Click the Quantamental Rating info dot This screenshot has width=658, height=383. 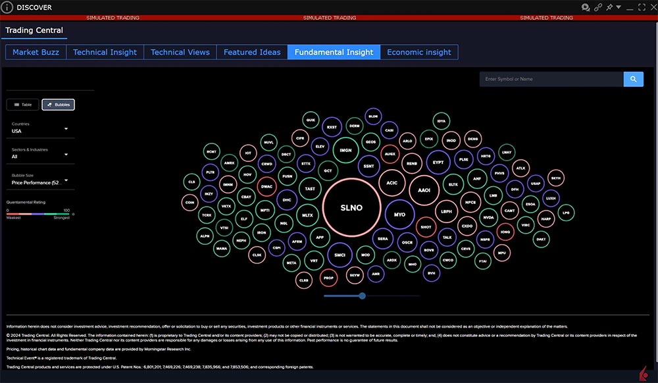tap(74, 214)
